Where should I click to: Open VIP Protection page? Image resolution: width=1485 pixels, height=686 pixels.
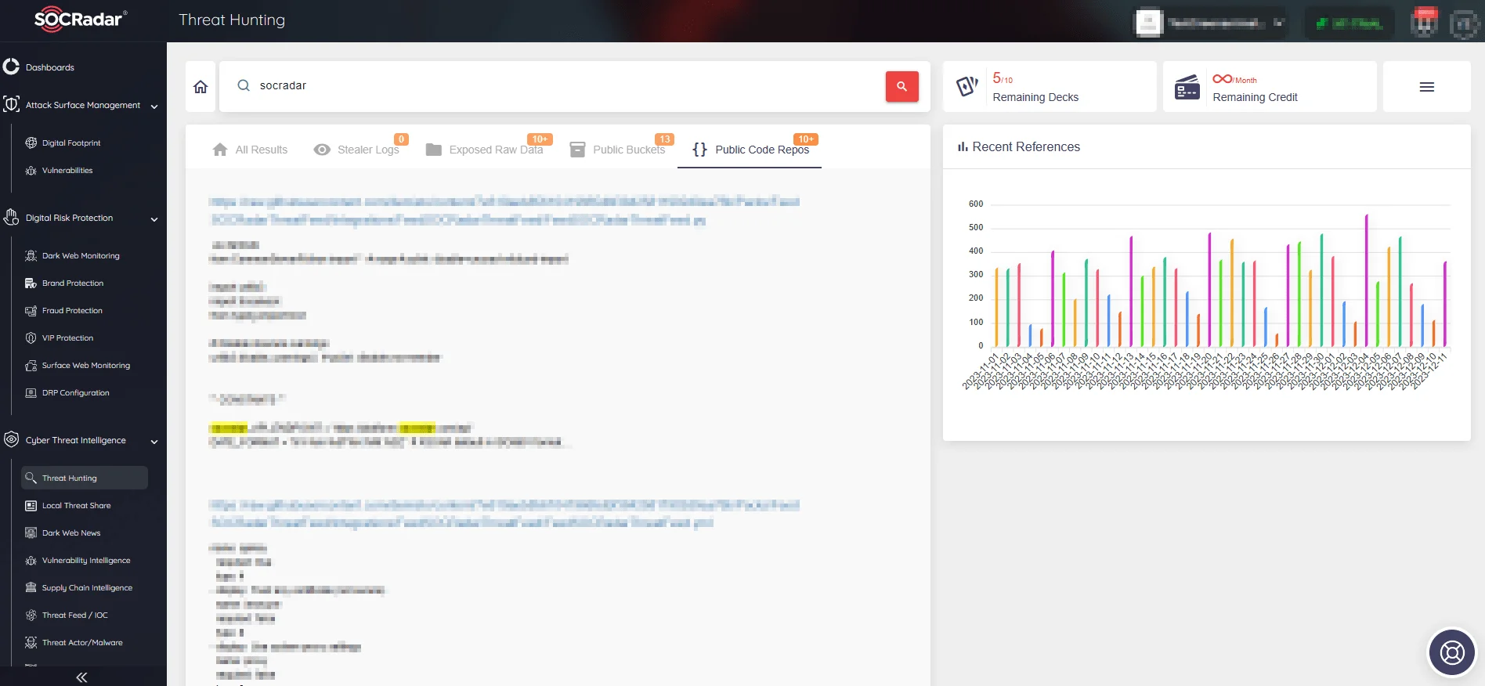pos(67,338)
